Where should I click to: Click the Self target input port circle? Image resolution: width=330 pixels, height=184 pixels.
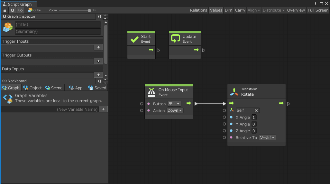pos(225,110)
